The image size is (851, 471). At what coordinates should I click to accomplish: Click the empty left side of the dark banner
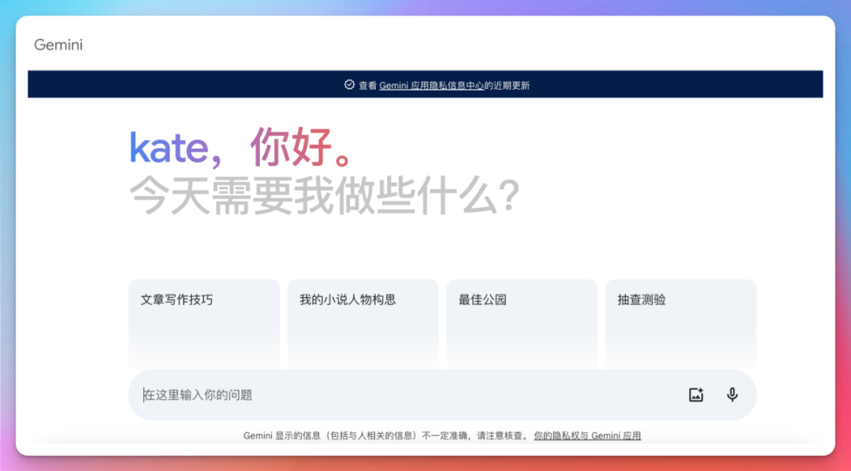pyautogui.click(x=158, y=85)
